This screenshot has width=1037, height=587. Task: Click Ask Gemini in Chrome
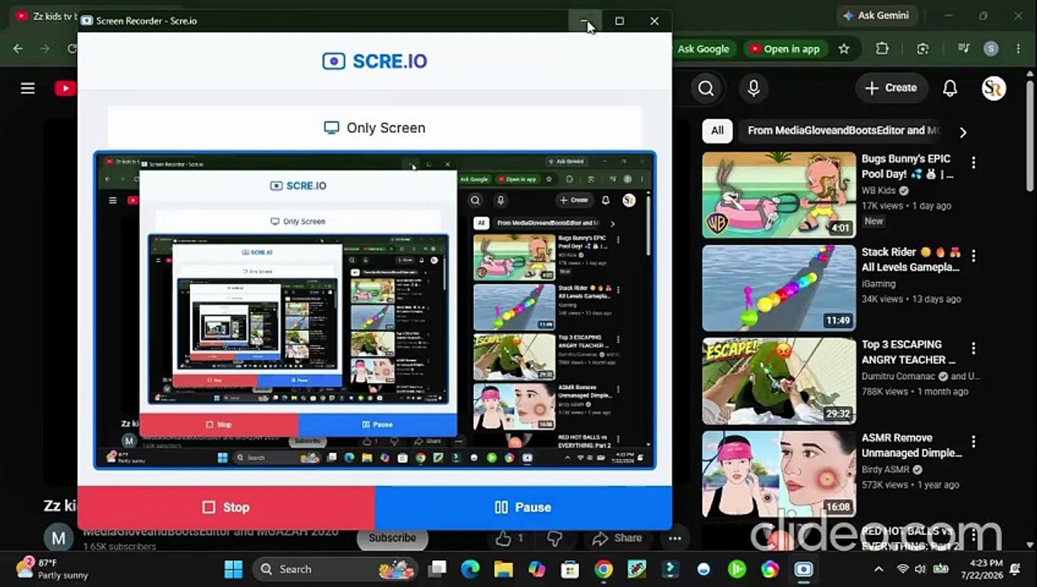pos(876,15)
